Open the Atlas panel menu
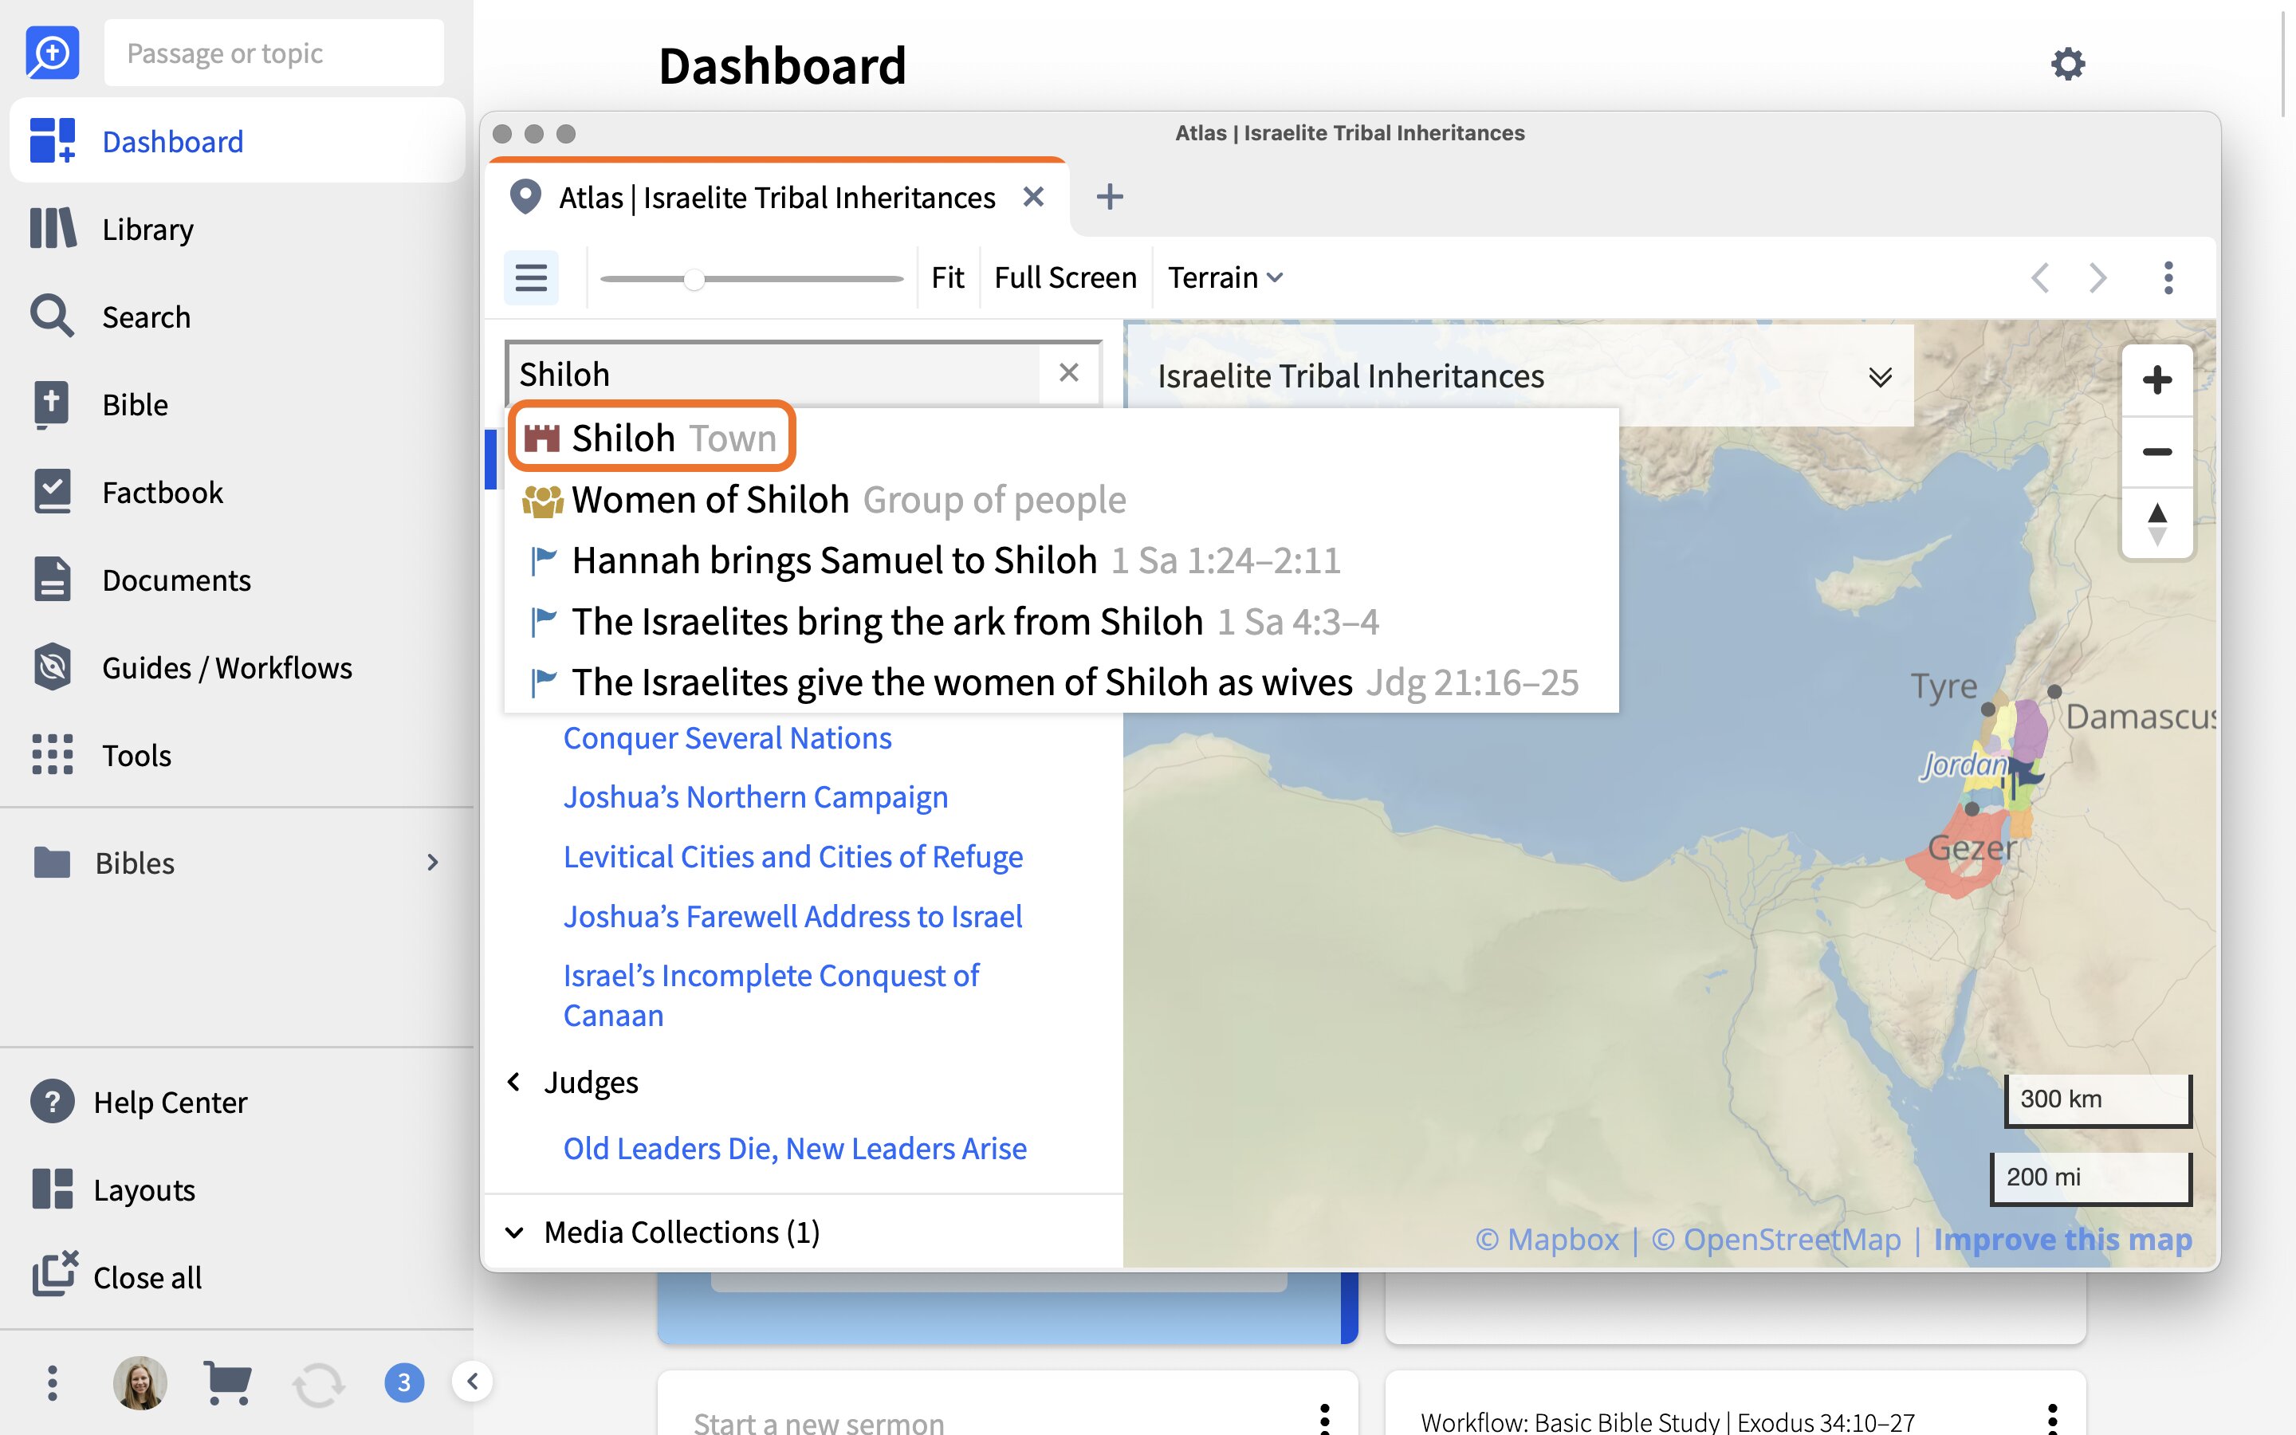 coord(2168,278)
